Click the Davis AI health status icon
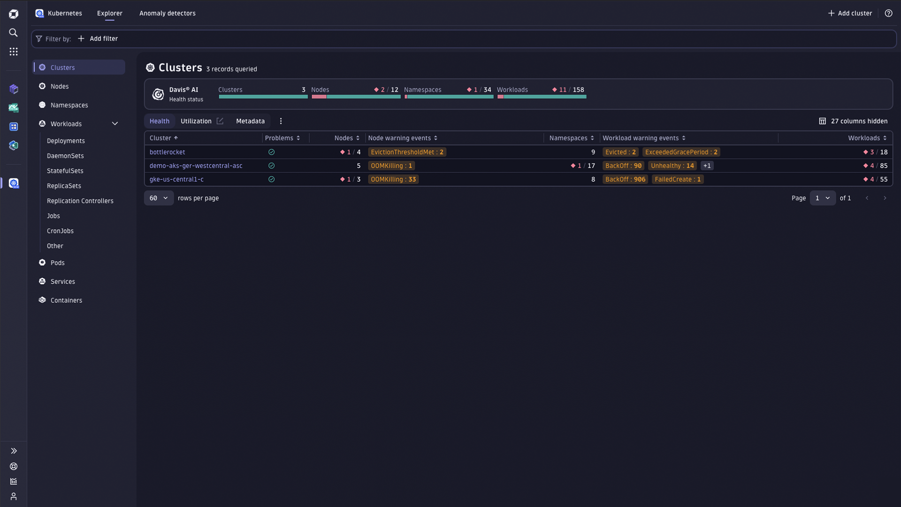Image resolution: width=901 pixels, height=507 pixels. click(158, 94)
